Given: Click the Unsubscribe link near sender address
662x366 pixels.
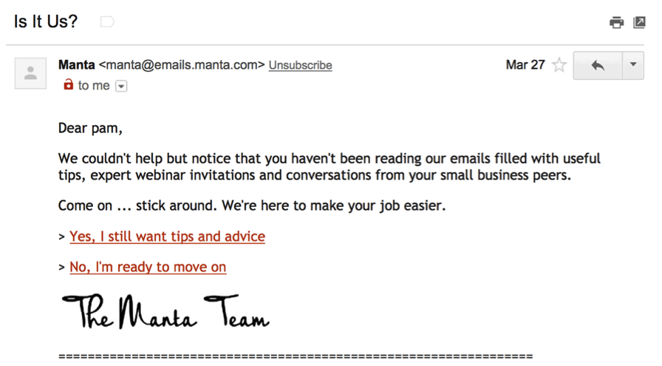Looking at the screenshot, I should 300,65.
